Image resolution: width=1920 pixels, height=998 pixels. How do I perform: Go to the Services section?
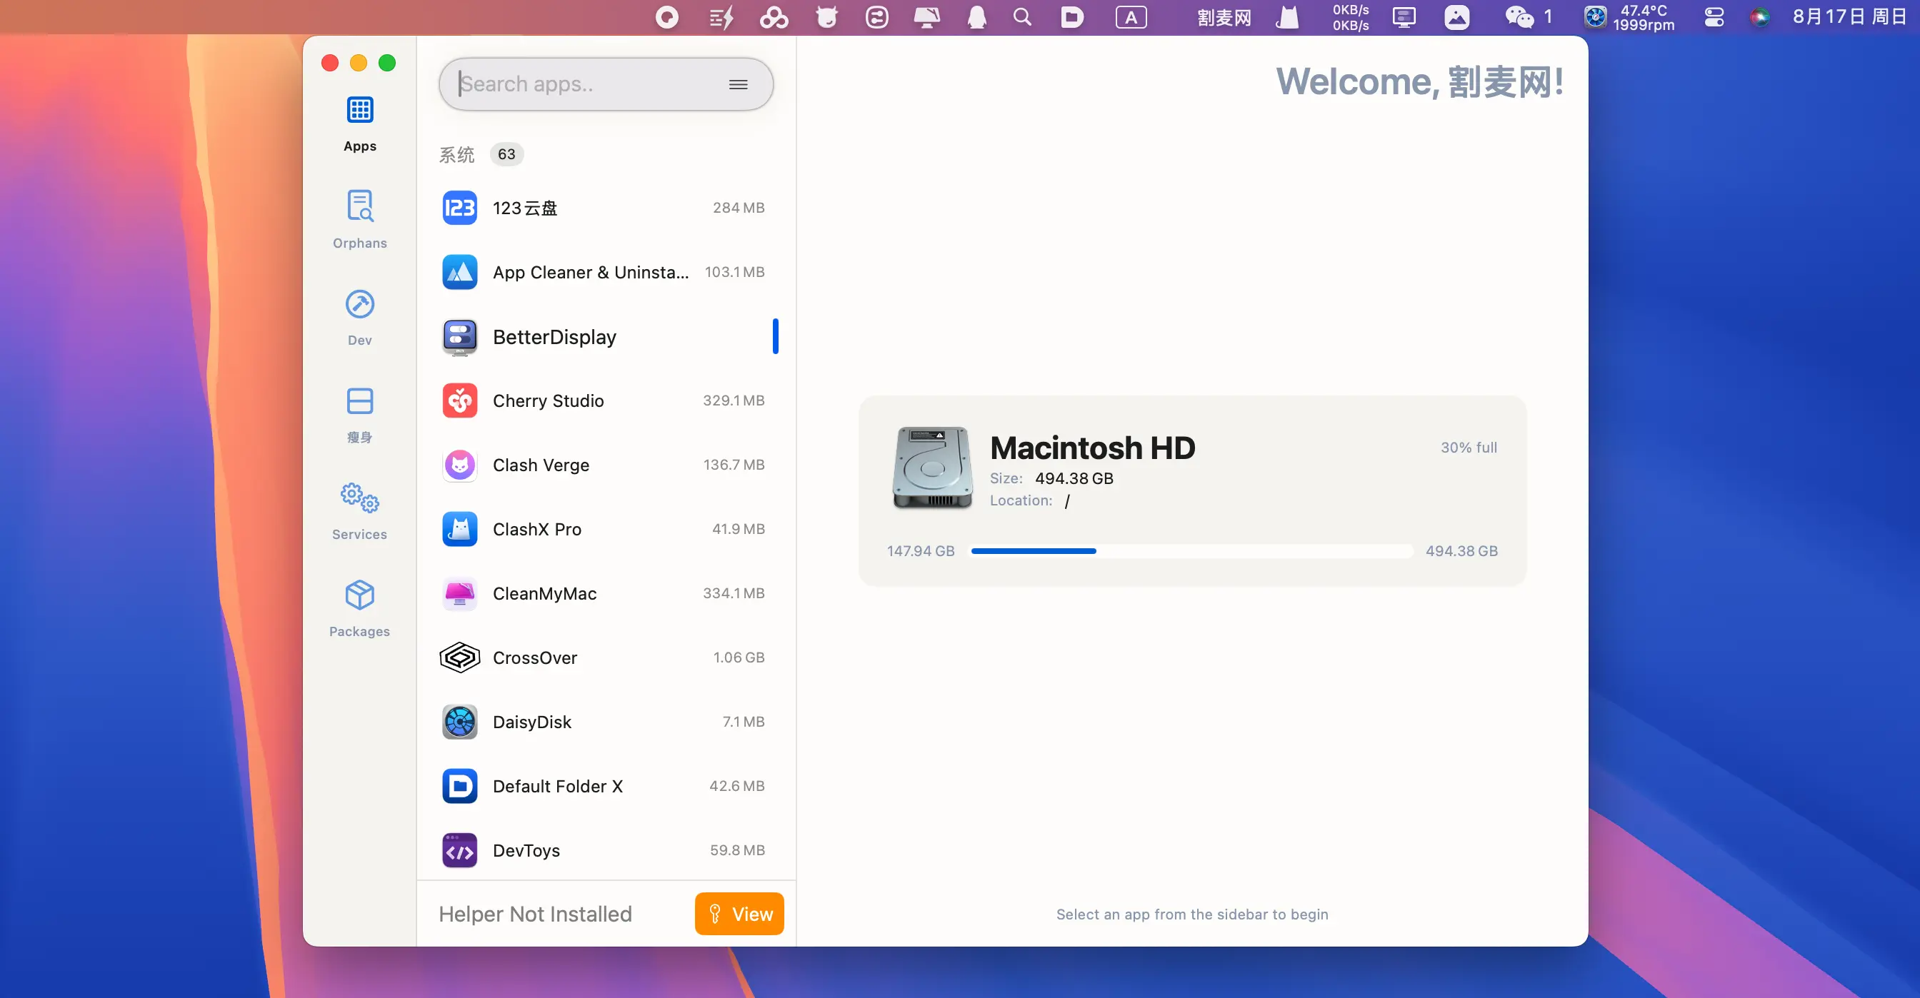click(359, 512)
